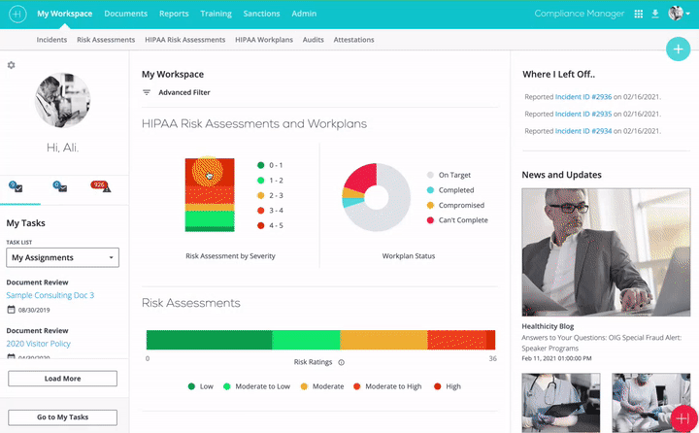The image size is (699, 433).
Task: Click the Healthicity logo in the header
Action: pyautogui.click(x=17, y=15)
